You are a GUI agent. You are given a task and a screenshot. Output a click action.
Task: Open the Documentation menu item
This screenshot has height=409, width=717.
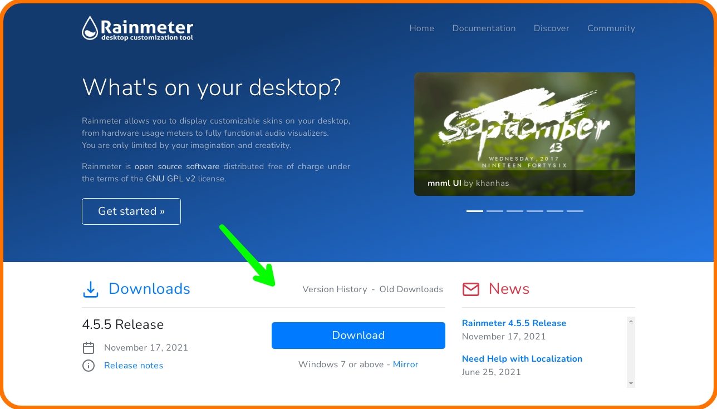[x=484, y=28]
